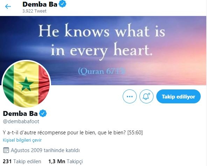Click the Demba Ba header title
The width and height of the screenshot is (207, 166).
(40, 4)
